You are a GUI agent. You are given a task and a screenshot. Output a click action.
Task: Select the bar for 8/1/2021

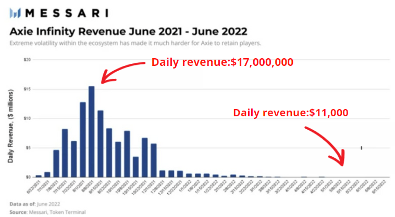click(83, 140)
